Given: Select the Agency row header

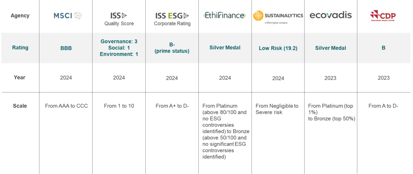Looking at the screenshot, I should pos(20,15).
